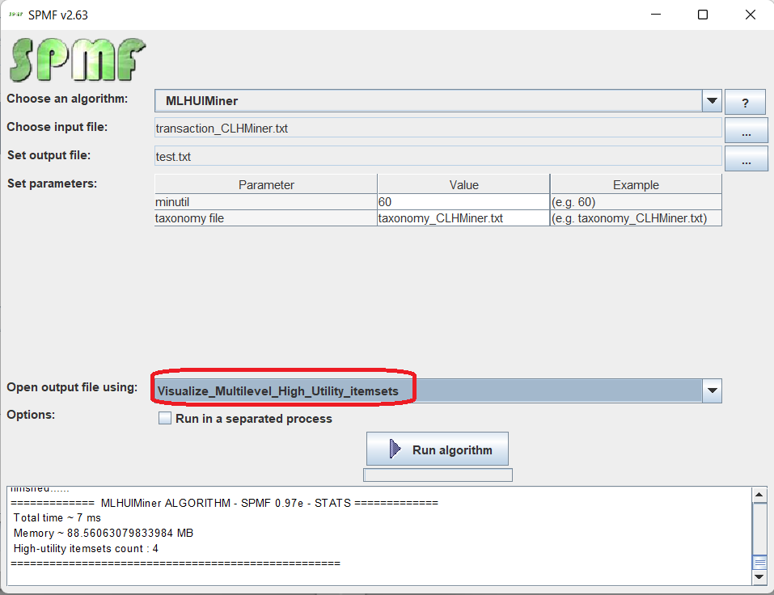Click the progress bar below Run algorithm
This screenshot has width=774, height=595.
tap(438, 475)
